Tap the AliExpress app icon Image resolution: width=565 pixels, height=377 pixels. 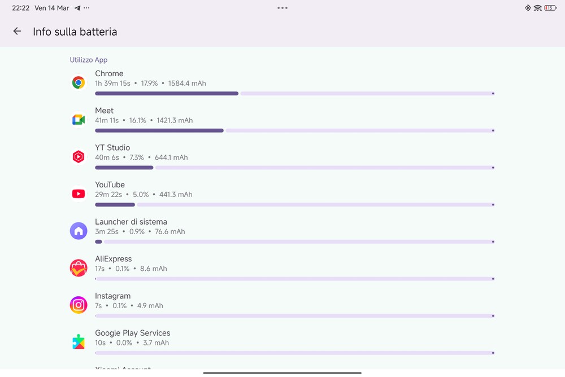coord(79,268)
